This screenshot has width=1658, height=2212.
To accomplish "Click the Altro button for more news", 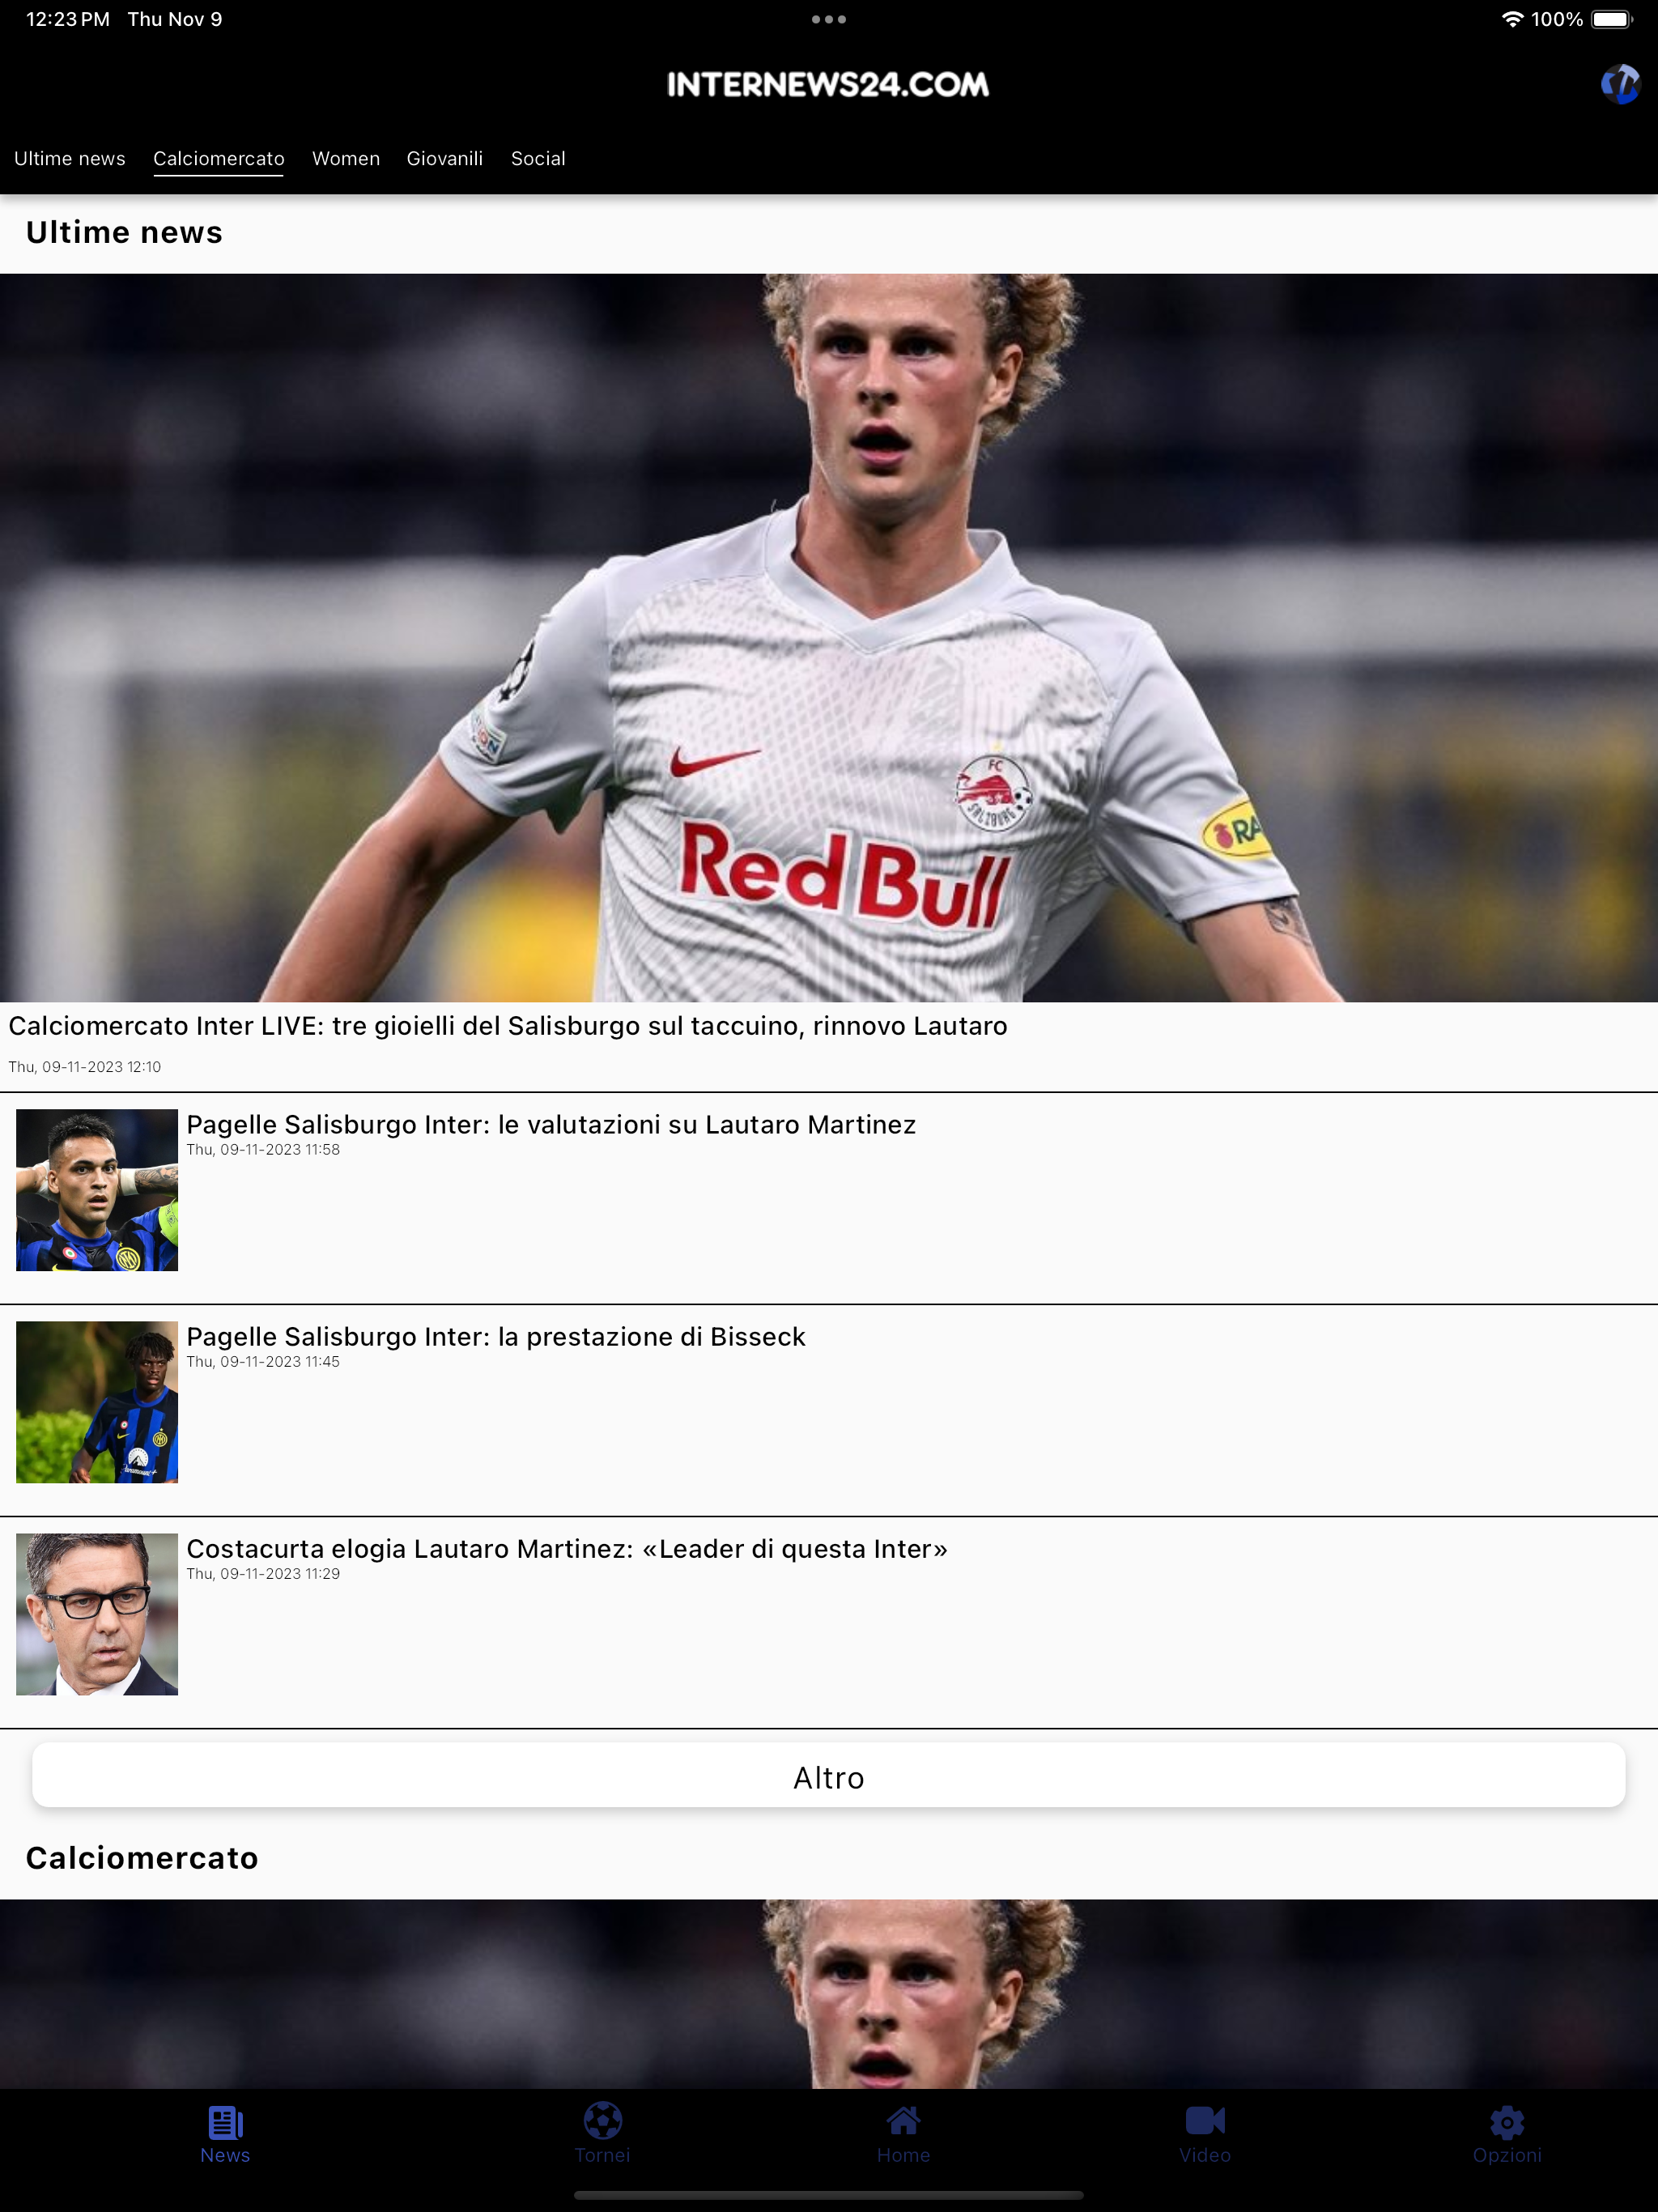I will coord(829,1777).
